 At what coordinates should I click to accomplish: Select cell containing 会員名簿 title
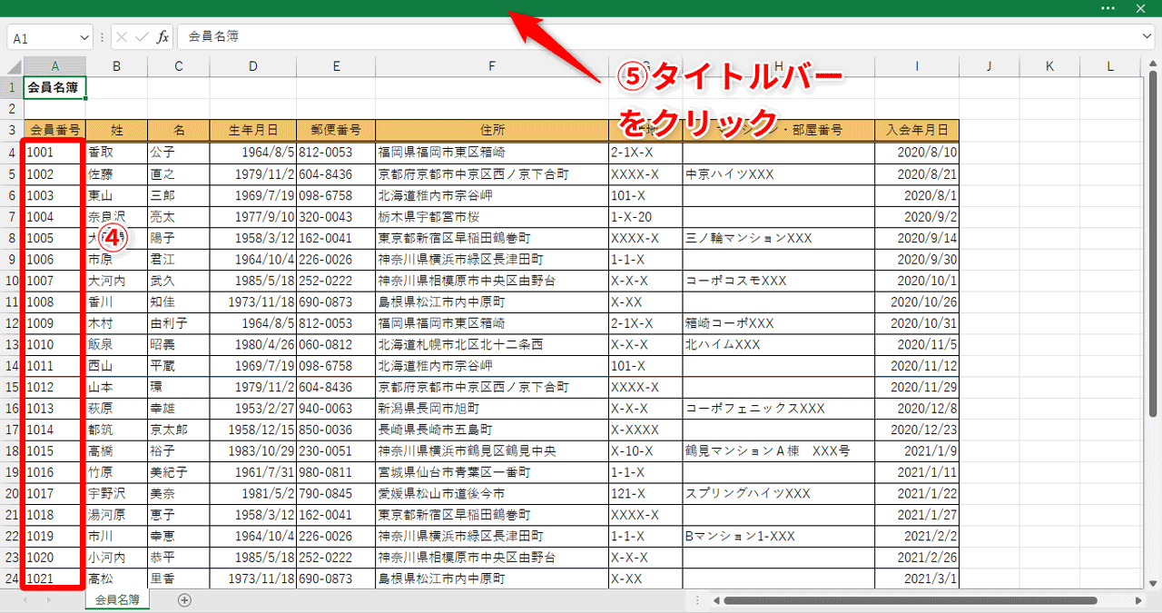[54, 86]
